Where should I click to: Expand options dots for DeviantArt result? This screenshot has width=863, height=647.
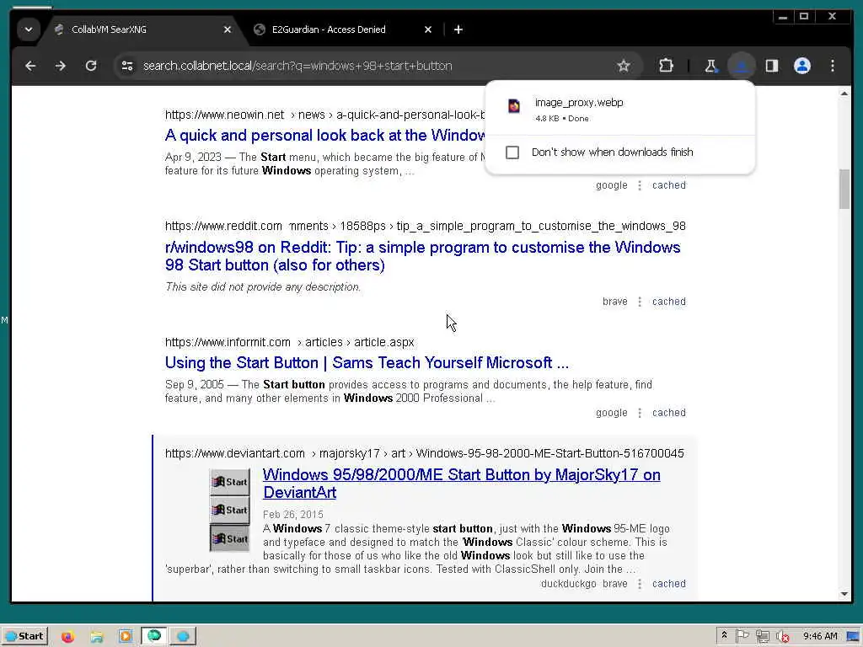tap(640, 584)
